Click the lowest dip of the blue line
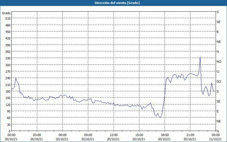 (160, 118)
